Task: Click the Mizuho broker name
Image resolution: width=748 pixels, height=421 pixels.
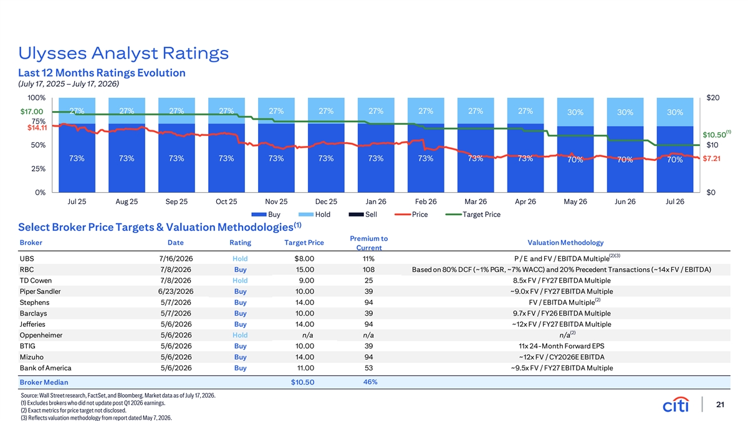Action: point(32,357)
